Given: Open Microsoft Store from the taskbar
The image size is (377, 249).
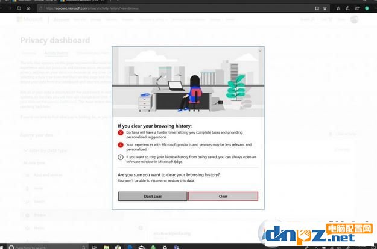Looking at the screenshot, I should 118,247.
